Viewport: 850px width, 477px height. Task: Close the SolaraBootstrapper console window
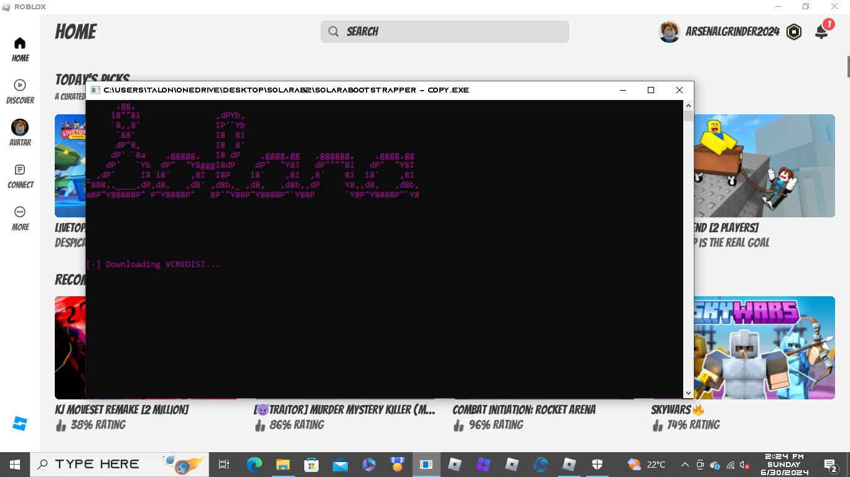(x=680, y=90)
